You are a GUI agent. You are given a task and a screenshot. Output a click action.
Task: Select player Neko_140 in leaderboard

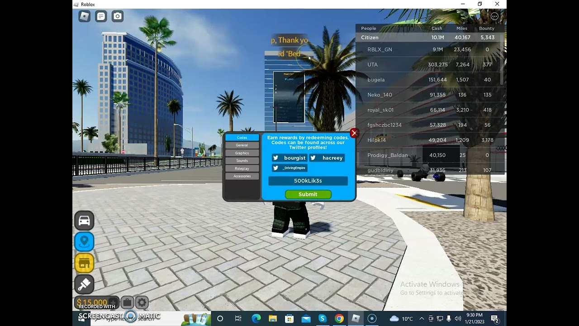tap(429, 95)
